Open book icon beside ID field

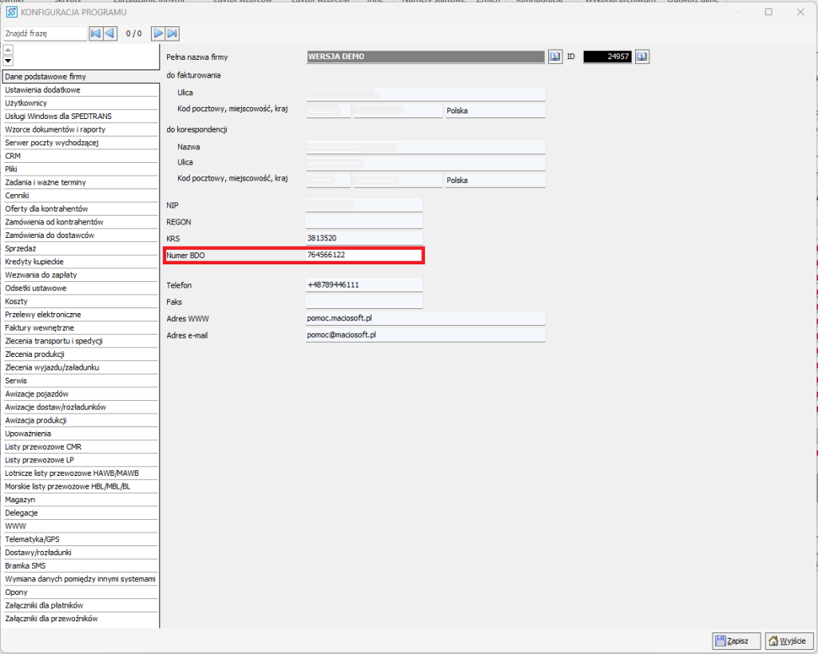coord(641,57)
